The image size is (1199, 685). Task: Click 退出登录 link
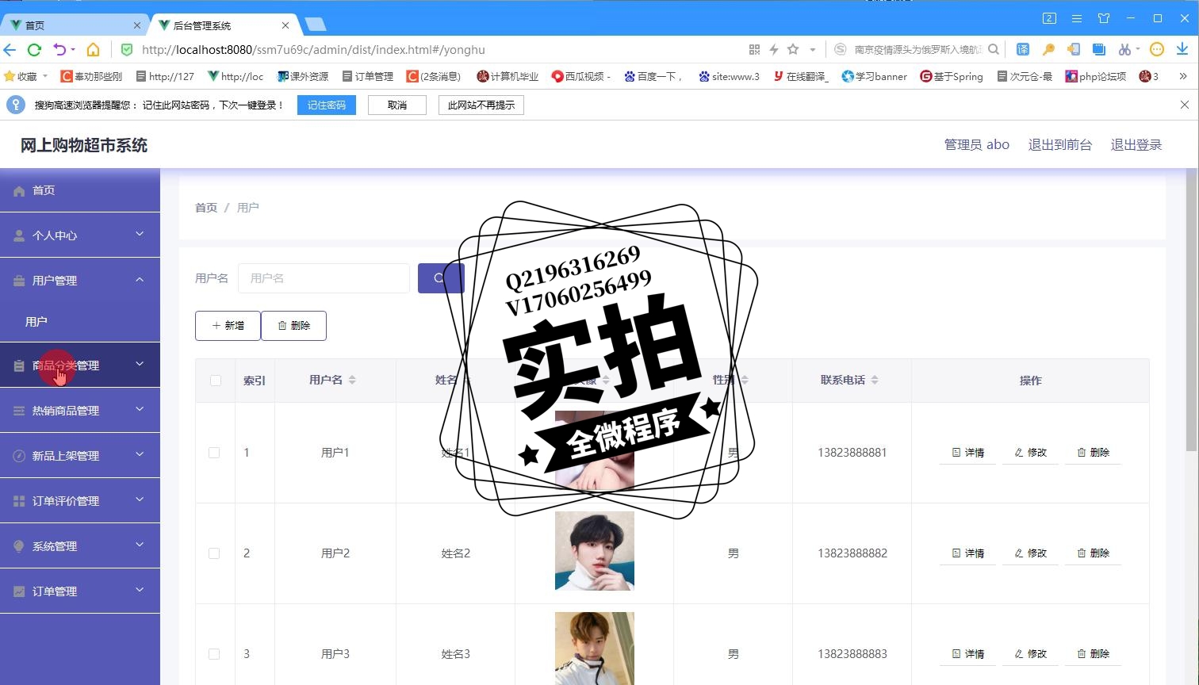(x=1136, y=145)
